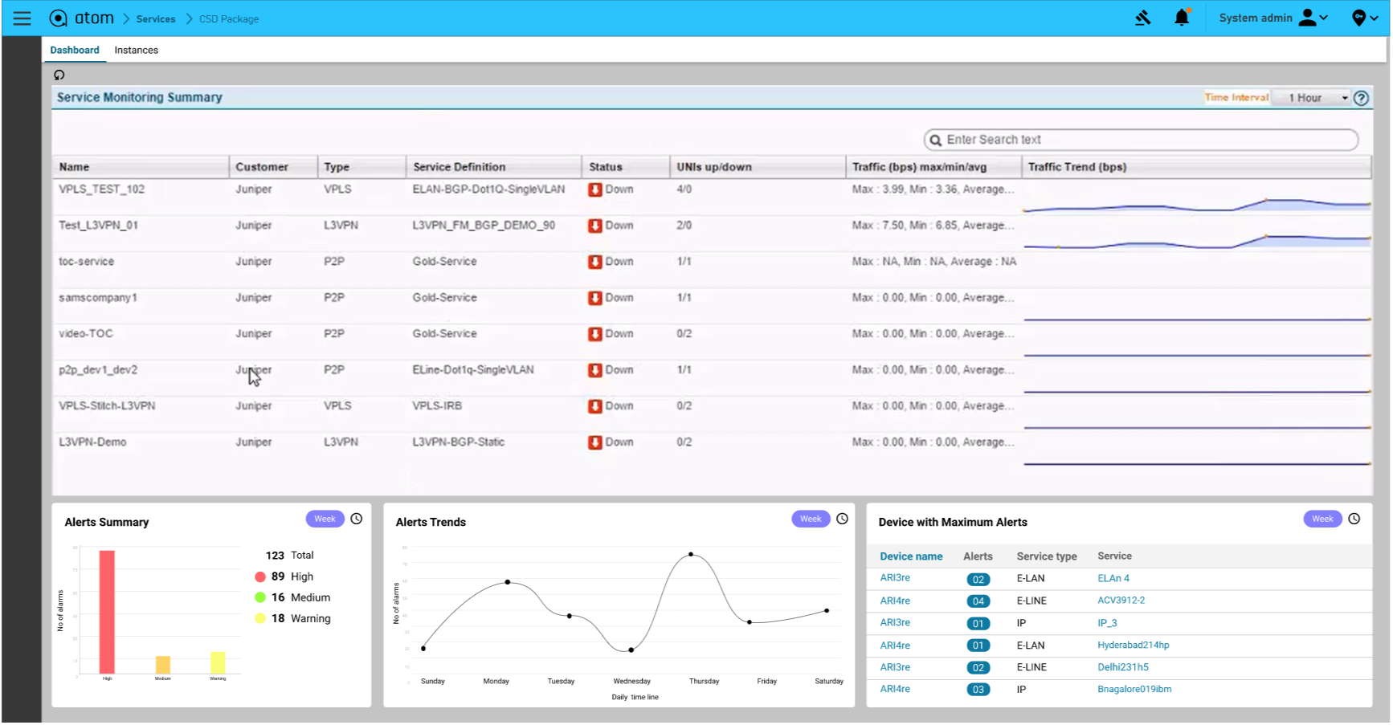Click the Down status icon for toc-service

[x=595, y=263]
